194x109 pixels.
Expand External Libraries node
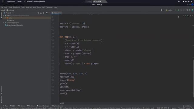pyautogui.click(x=4, y=23)
